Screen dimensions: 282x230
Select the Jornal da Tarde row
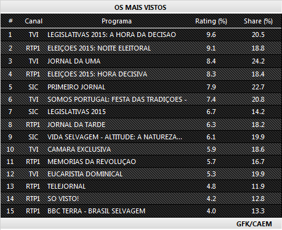pyautogui.click(x=141, y=125)
